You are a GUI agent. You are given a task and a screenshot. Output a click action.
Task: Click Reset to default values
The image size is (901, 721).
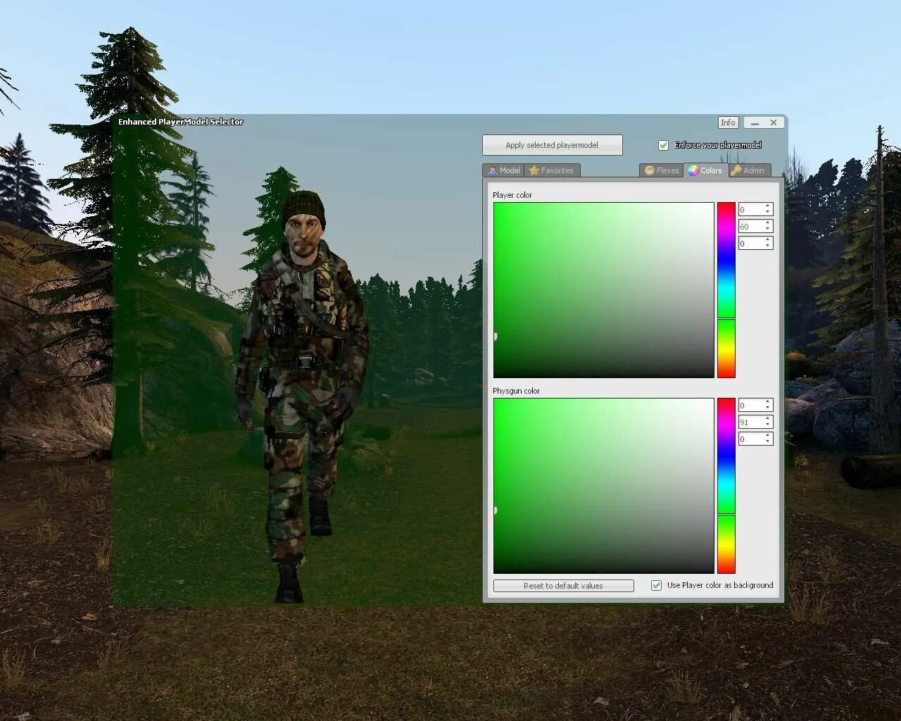click(563, 586)
